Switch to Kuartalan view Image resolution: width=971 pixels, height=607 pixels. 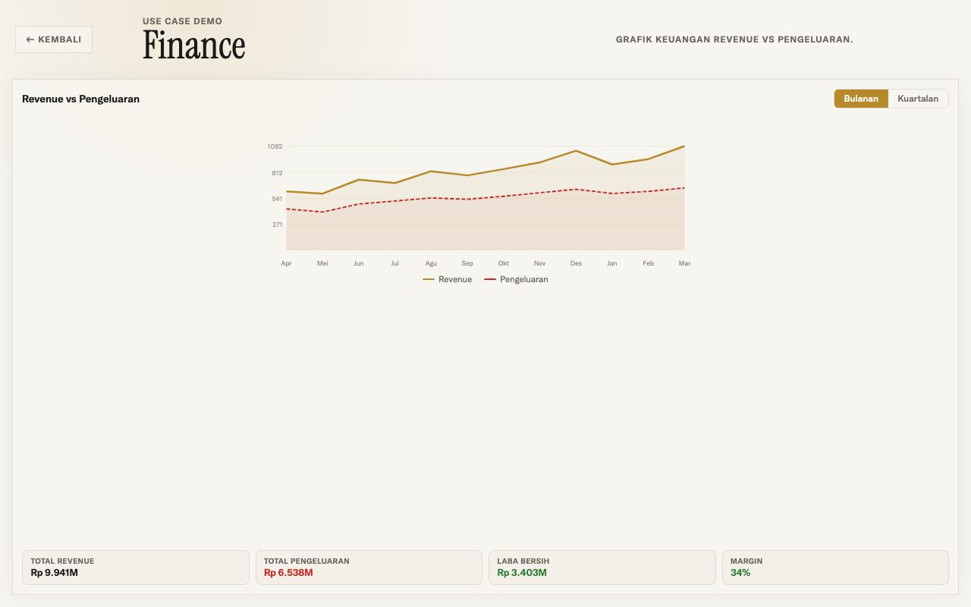(x=918, y=99)
